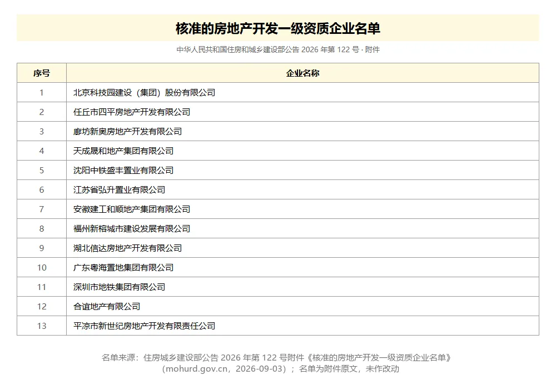Click serial number 5 cell
Image resolution: width=556 pixels, height=375 pixels.
pos(42,171)
